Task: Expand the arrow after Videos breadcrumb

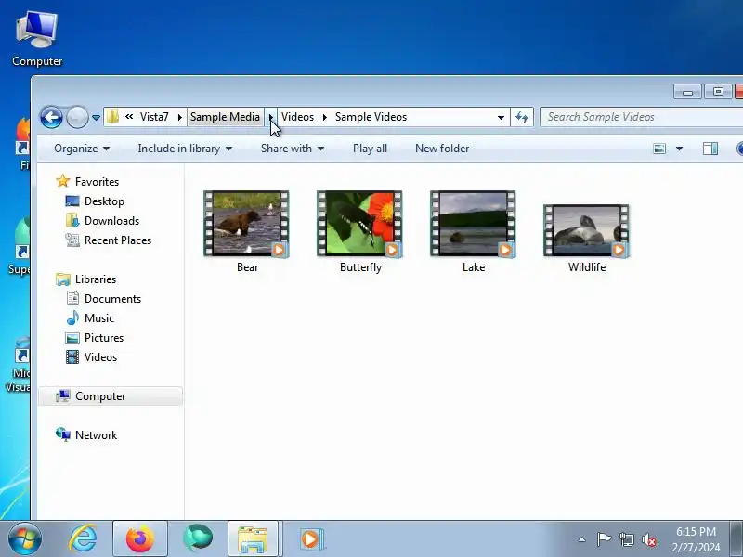Action: [324, 117]
